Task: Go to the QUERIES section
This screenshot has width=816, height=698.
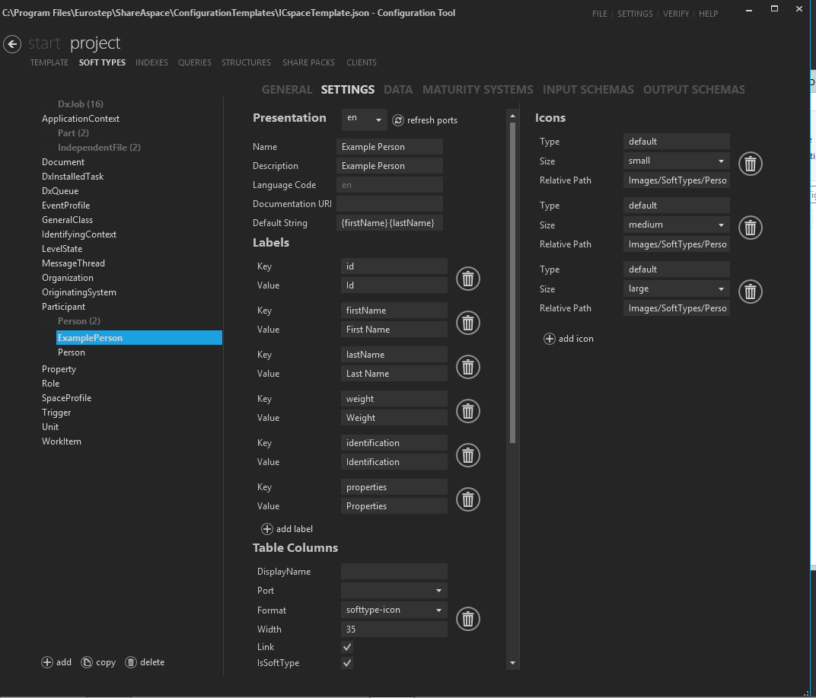Action: tap(195, 62)
